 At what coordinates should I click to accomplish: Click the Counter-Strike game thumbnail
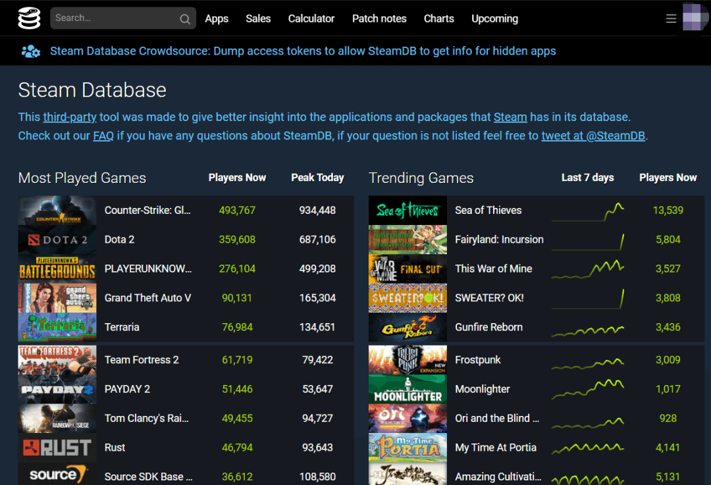[x=57, y=211]
